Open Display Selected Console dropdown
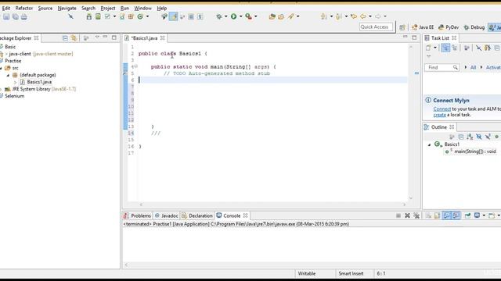The width and height of the screenshot is (501, 281). 484,215
